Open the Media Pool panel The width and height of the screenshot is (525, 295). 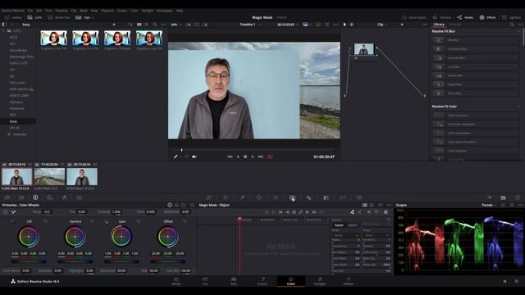coord(59,17)
